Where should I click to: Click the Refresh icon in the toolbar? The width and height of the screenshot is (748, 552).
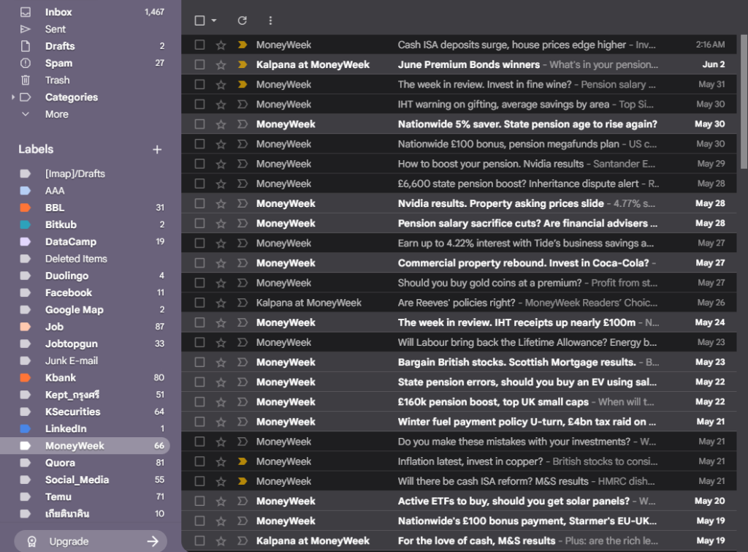click(x=243, y=20)
